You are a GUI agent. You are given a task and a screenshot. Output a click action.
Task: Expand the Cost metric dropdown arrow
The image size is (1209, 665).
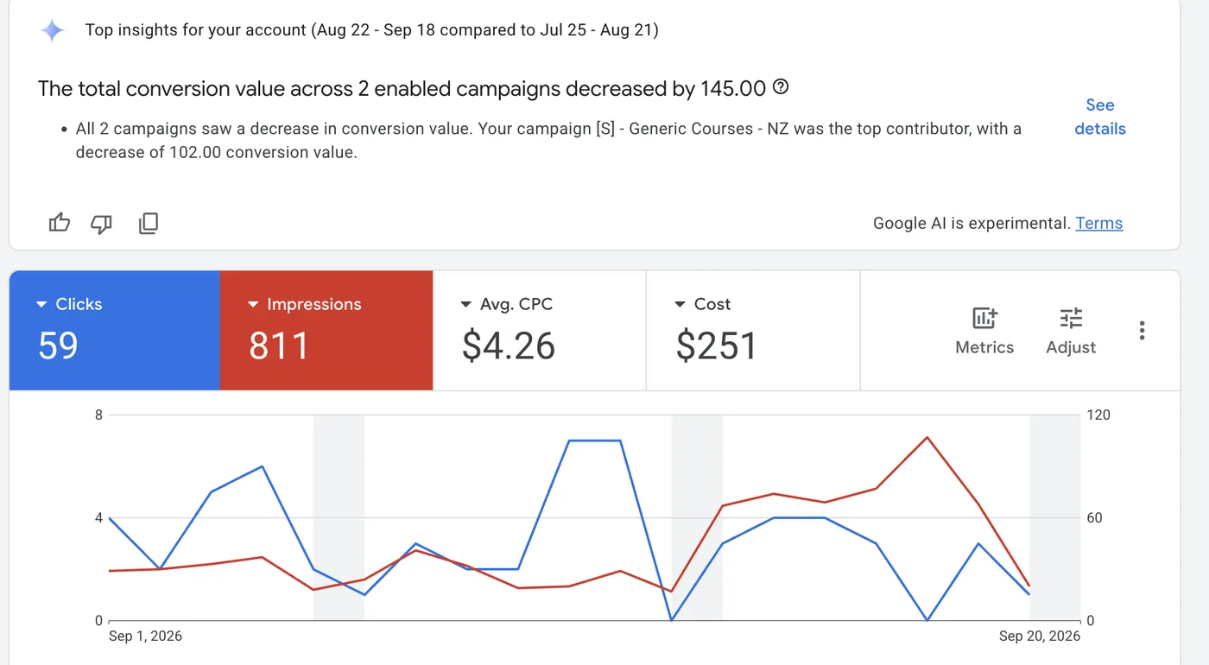[680, 305]
